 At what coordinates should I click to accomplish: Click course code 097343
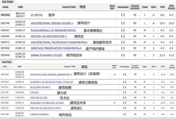(5, 82)
